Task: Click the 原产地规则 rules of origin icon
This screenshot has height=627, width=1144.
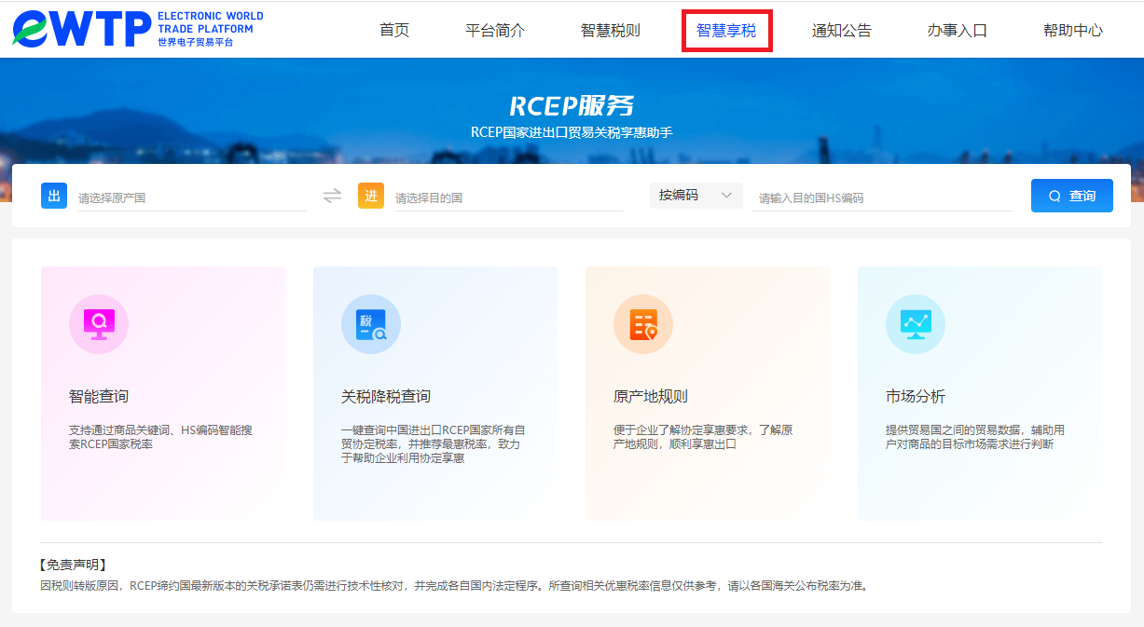Action: pos(643,323)
